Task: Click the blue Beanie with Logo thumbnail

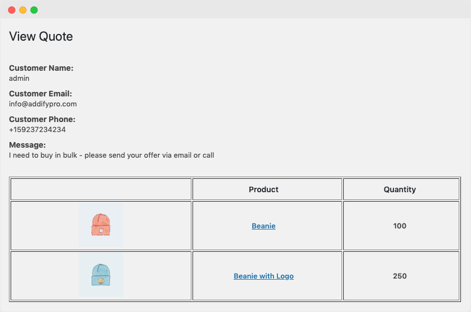Action: coord(101,275)
